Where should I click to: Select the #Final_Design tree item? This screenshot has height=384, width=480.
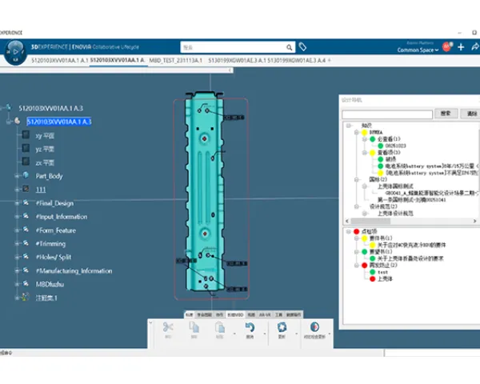(x=54, y=203)
